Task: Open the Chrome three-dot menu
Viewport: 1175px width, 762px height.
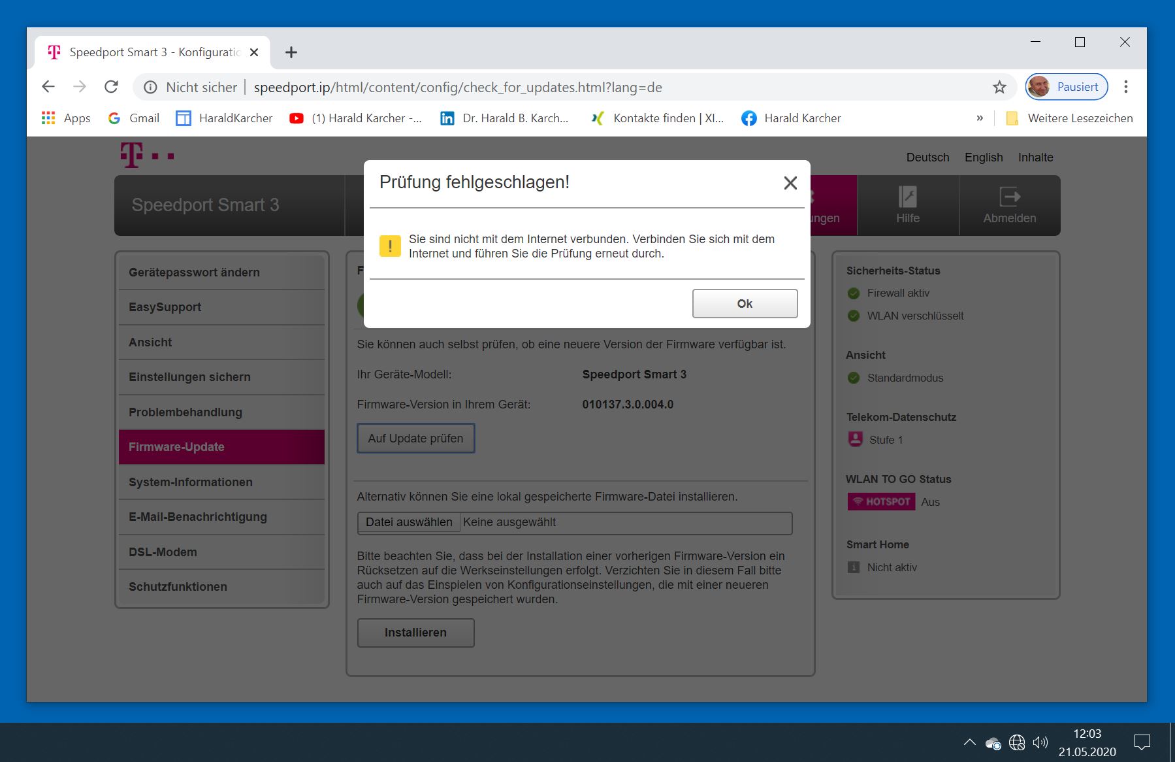Action: [x=1126, y=87]
